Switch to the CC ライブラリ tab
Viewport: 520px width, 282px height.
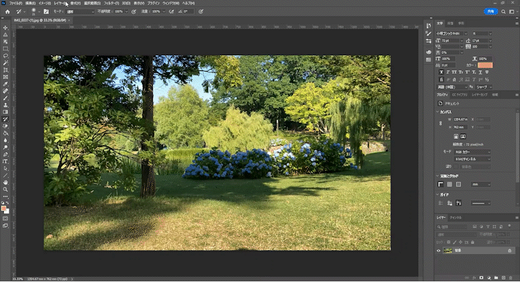click(459, 95)
